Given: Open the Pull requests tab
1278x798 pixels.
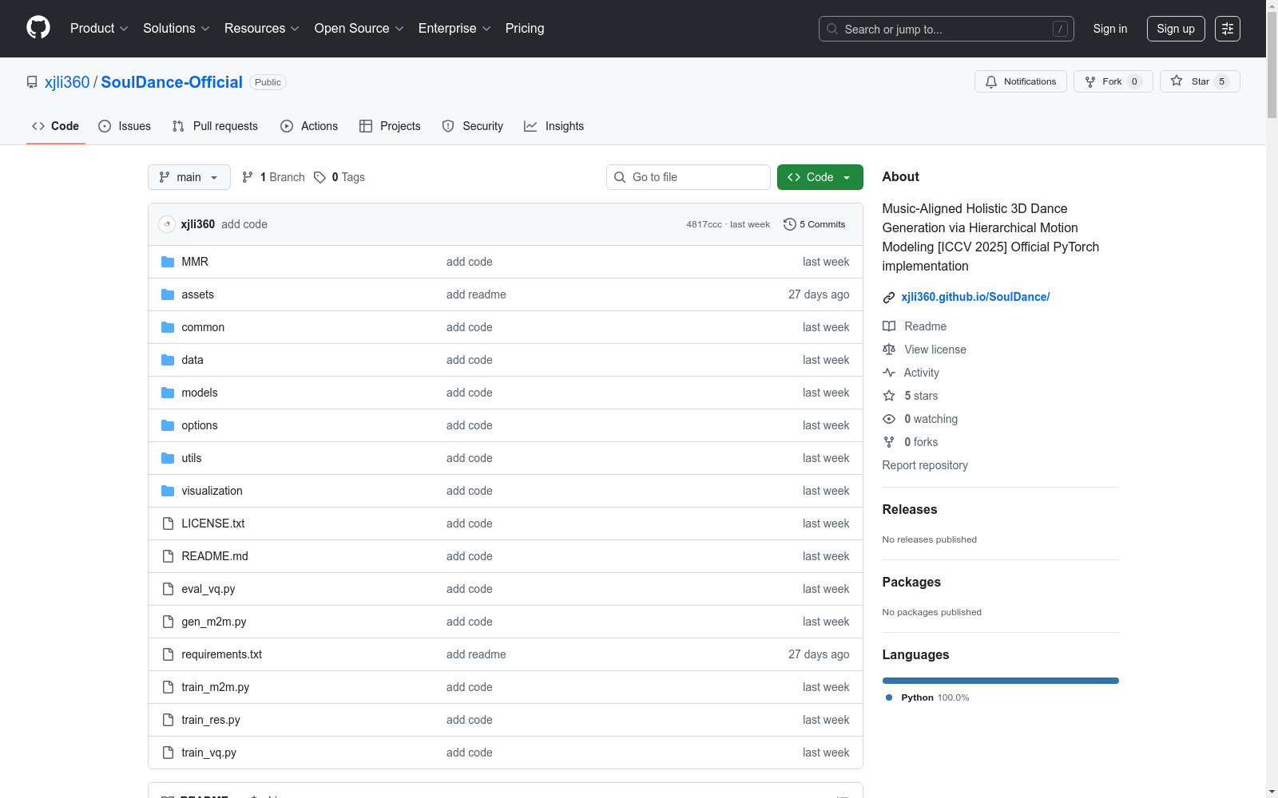Looking at the screenshot, I should (x=215, y=126).
